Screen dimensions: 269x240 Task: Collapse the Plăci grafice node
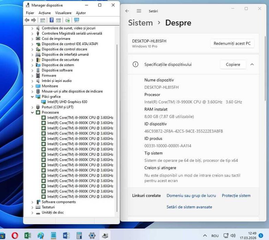tap(32, 97)
